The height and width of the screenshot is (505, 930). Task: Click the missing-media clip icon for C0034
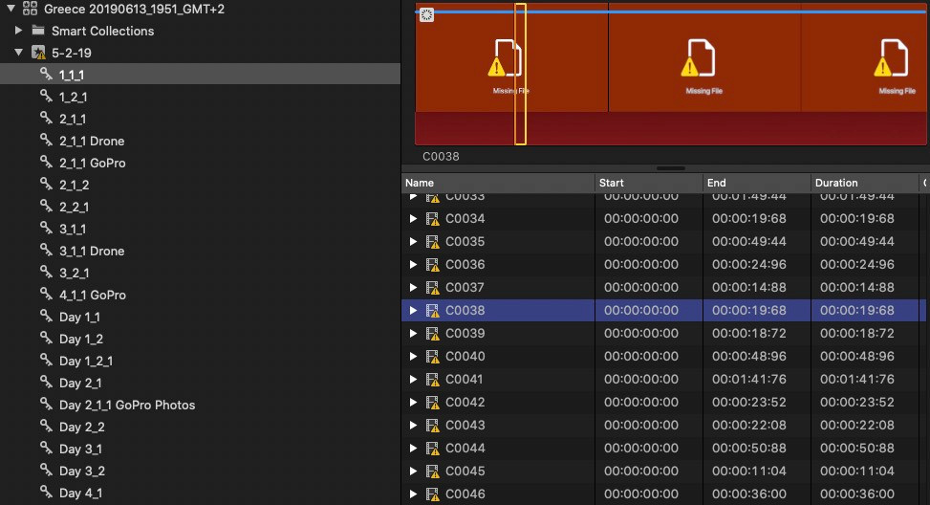[x=433, y=219]
